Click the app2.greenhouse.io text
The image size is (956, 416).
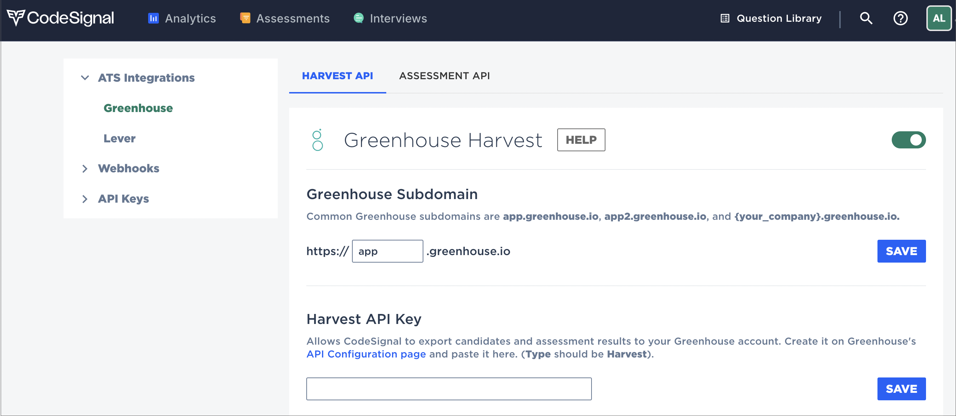(x=655, y=216)
